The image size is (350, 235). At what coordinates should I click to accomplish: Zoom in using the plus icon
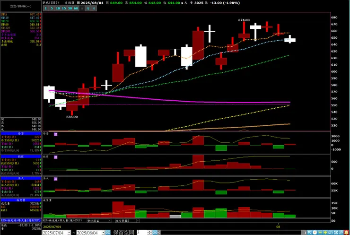(x=325, y=233)
